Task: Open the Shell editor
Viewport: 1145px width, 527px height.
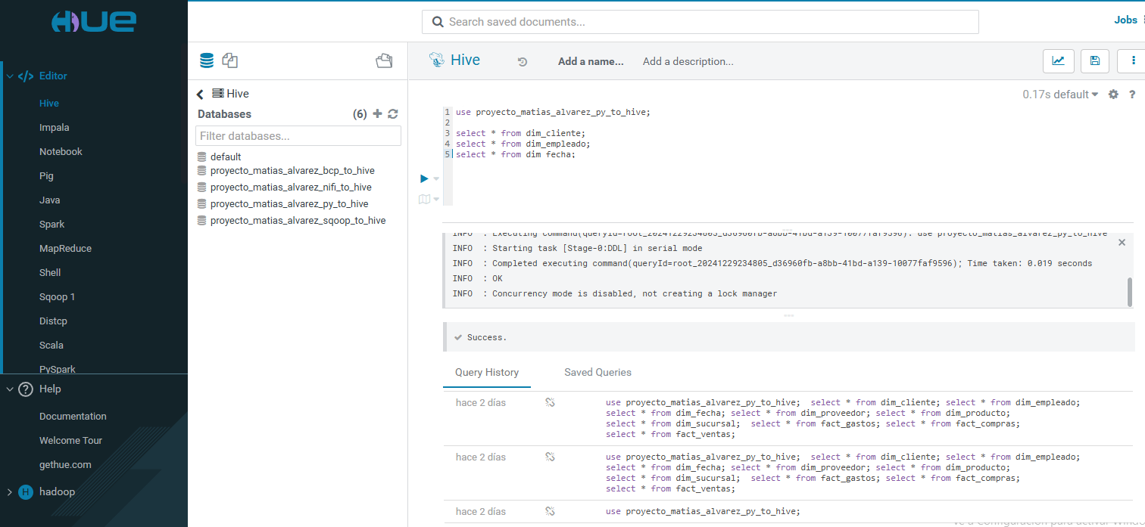Action: 50,273
